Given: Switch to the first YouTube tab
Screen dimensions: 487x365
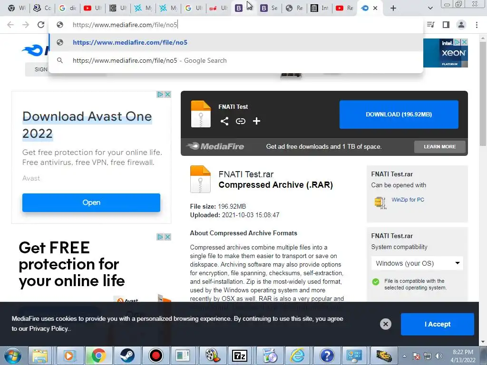Looking at the screenshot, I should 93,8.
